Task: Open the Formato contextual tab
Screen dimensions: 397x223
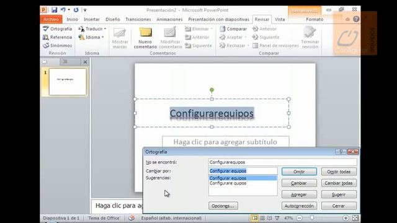Action: coord(314,19)
